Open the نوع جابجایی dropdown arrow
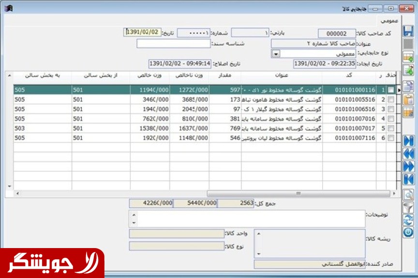Image resolution: width=418 pixels, height=278 pixels. pos(276,54)
